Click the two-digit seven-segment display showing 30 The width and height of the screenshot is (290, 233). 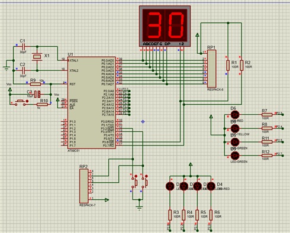(165, 26)
